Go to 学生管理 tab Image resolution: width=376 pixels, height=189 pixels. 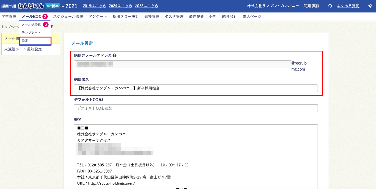tap(9, 17)
